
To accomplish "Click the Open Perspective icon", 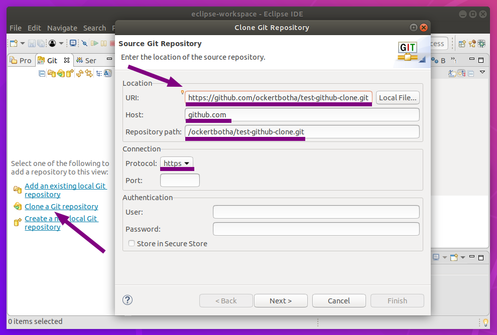I will [462, 44].
